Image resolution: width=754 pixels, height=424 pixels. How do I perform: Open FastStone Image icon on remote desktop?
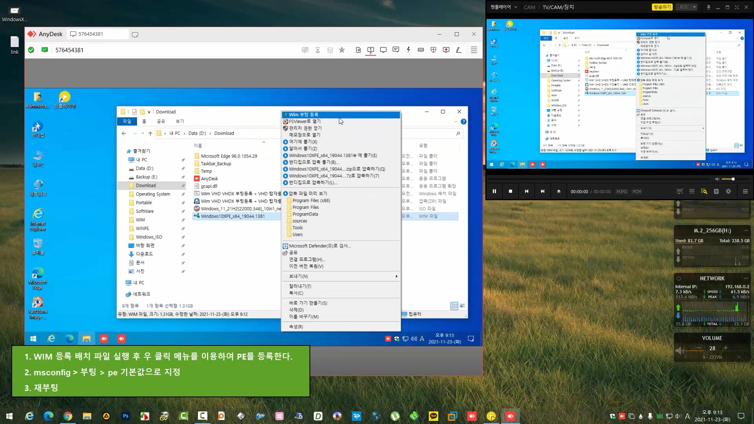tap(38, 308)
